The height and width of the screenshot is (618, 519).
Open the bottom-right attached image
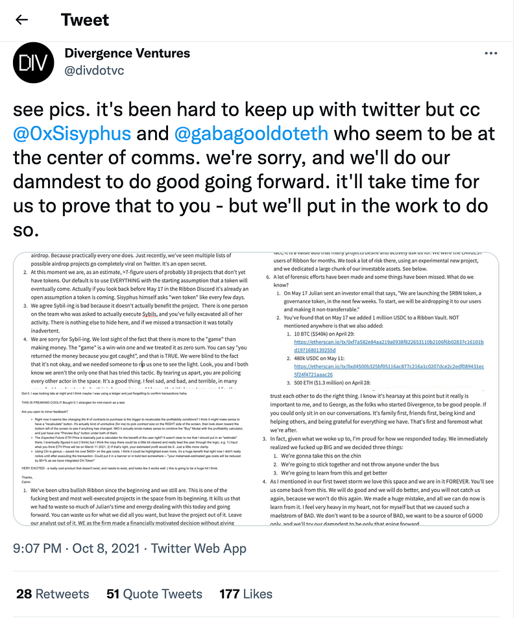point(378,457)
